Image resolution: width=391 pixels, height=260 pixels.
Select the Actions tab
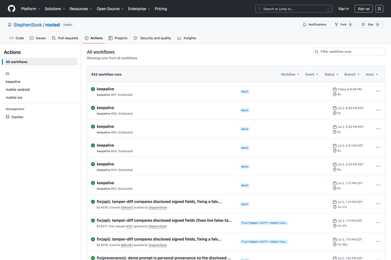[x=94, y=38]
